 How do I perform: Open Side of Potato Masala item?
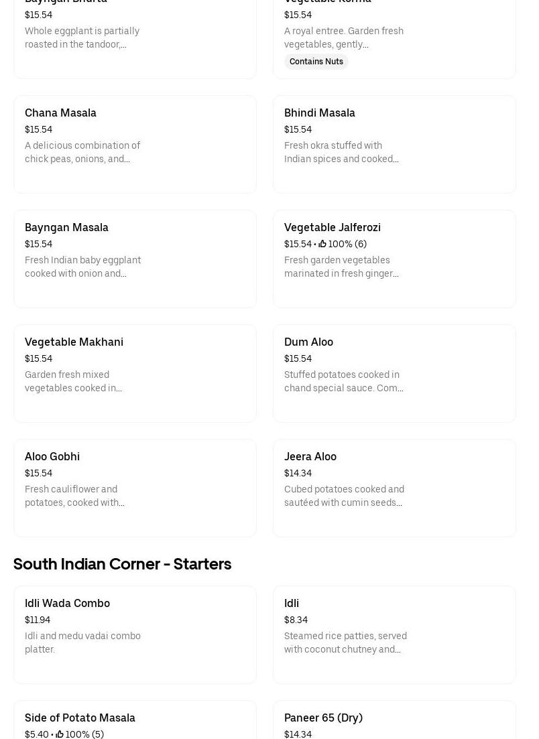[x=135, y=720]
